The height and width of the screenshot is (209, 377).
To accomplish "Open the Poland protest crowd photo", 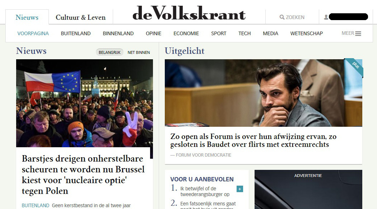I will click(x=84, y=103).
